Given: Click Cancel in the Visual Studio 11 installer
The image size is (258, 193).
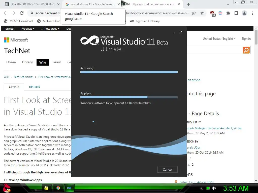Looking at the screenshot, I should (167, 169).
